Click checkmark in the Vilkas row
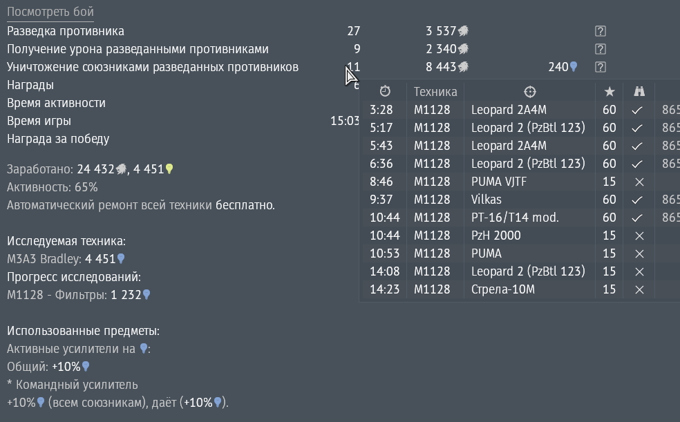The height and width of the screenshot is (422, 680). click(636, 200)
